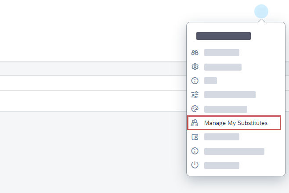
Task: Click the lower info circle icon
Action: pyautogui.click(x=195, y=151)
